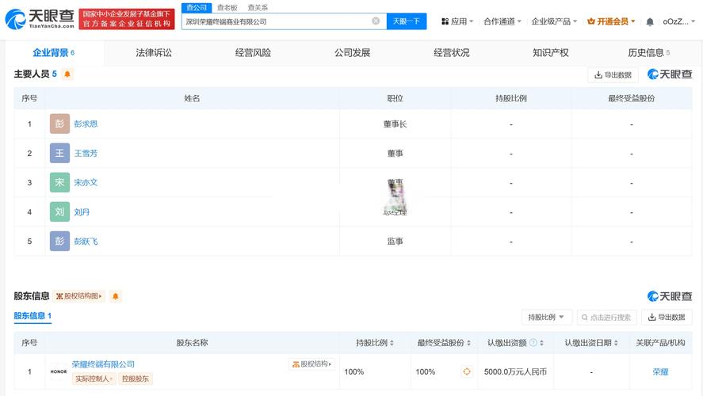Click the 点击进行搜索 shareholder search field
This screenshot has height=396, width=703.
pos(606,317)
